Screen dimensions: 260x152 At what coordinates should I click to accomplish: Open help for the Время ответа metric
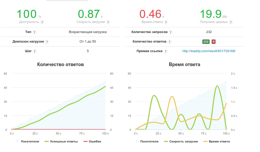pyautogui.click(x=166, y=22)
